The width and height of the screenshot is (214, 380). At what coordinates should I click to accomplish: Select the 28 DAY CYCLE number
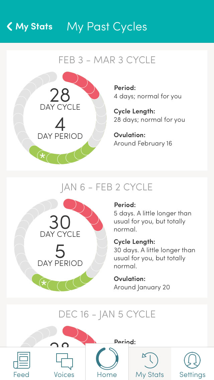[x=60, y=95]
